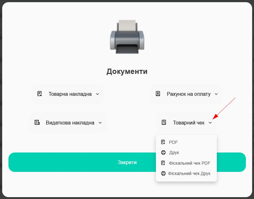Select the Фіскальний чек PDF option
The width and height of the screenshot is (254, 199).
[186, 163]
